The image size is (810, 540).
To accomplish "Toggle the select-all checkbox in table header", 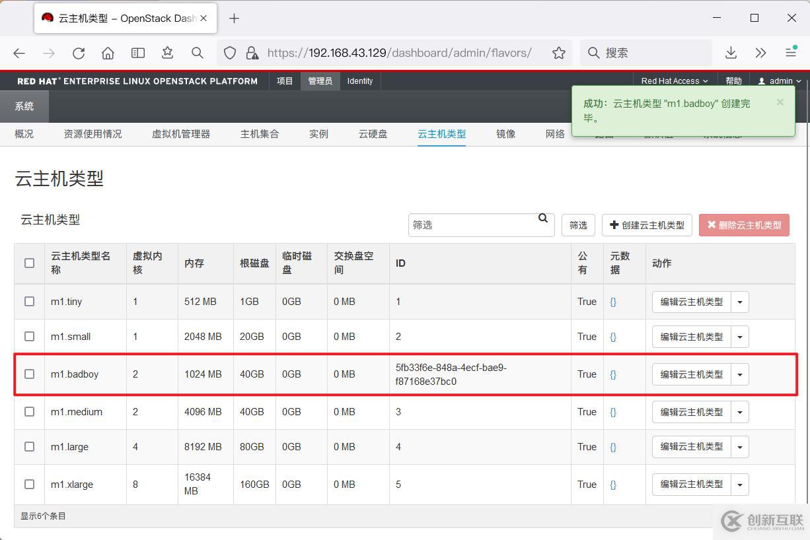I will 29,263.
